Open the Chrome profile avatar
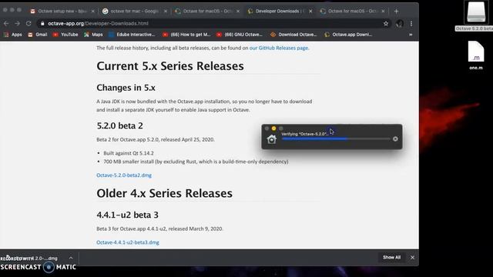The image size is (493, 277). [x=400, y=24]
